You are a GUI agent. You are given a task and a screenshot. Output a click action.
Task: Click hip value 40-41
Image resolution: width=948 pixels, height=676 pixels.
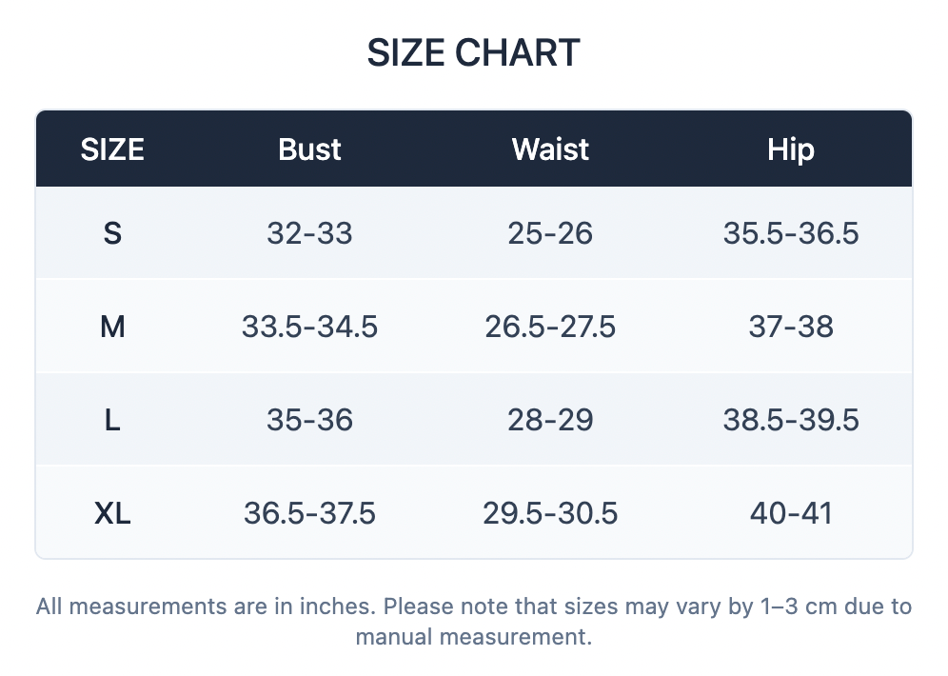tap(791, 513)
